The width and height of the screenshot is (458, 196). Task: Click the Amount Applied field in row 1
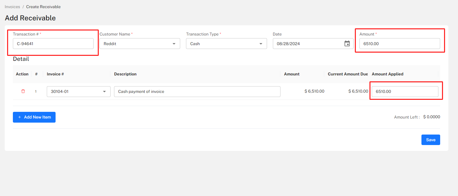(405, 91)
